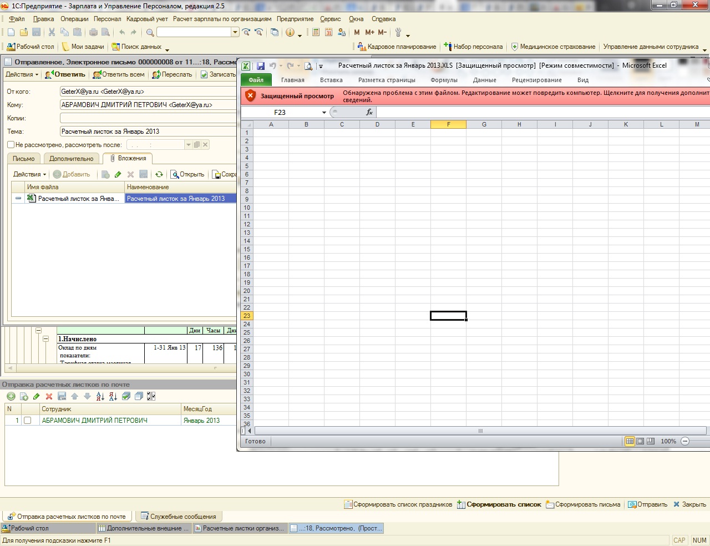Click the M+ memory button
Image resolution: width=710 pixels, height=546 pixels.
pyautogui.click(x=369, y=32)
